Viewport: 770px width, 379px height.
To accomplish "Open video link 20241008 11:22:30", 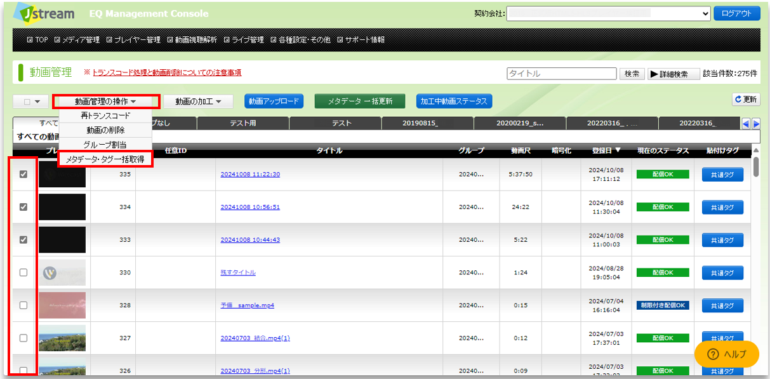I will click(x=250, y=175).
